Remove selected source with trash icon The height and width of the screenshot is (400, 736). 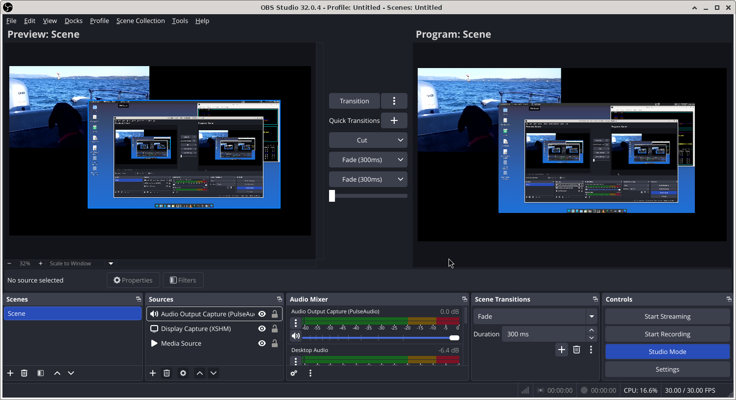(166, 373)
